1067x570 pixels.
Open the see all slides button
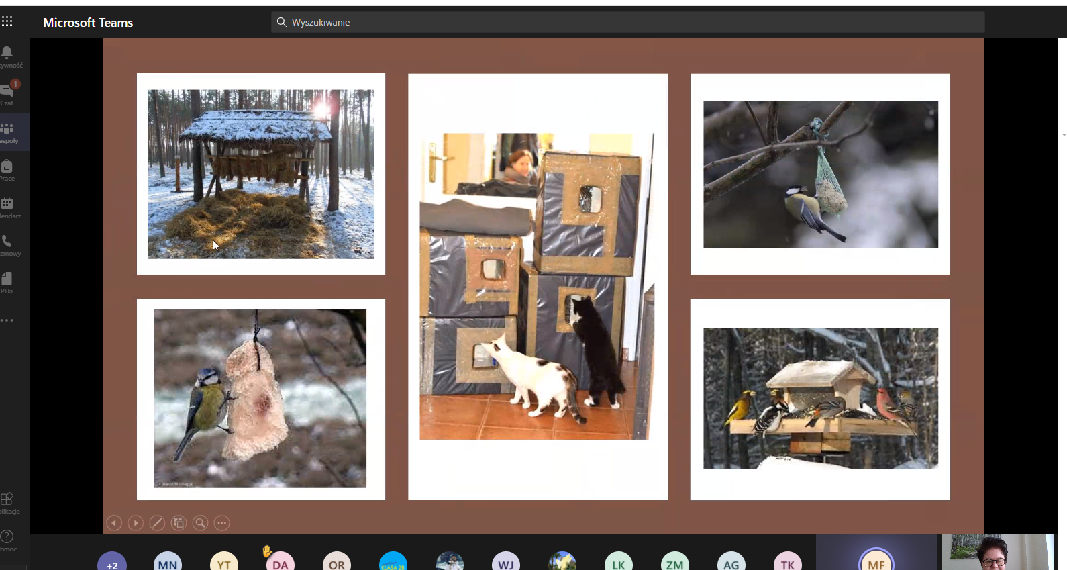coord(179,523)
